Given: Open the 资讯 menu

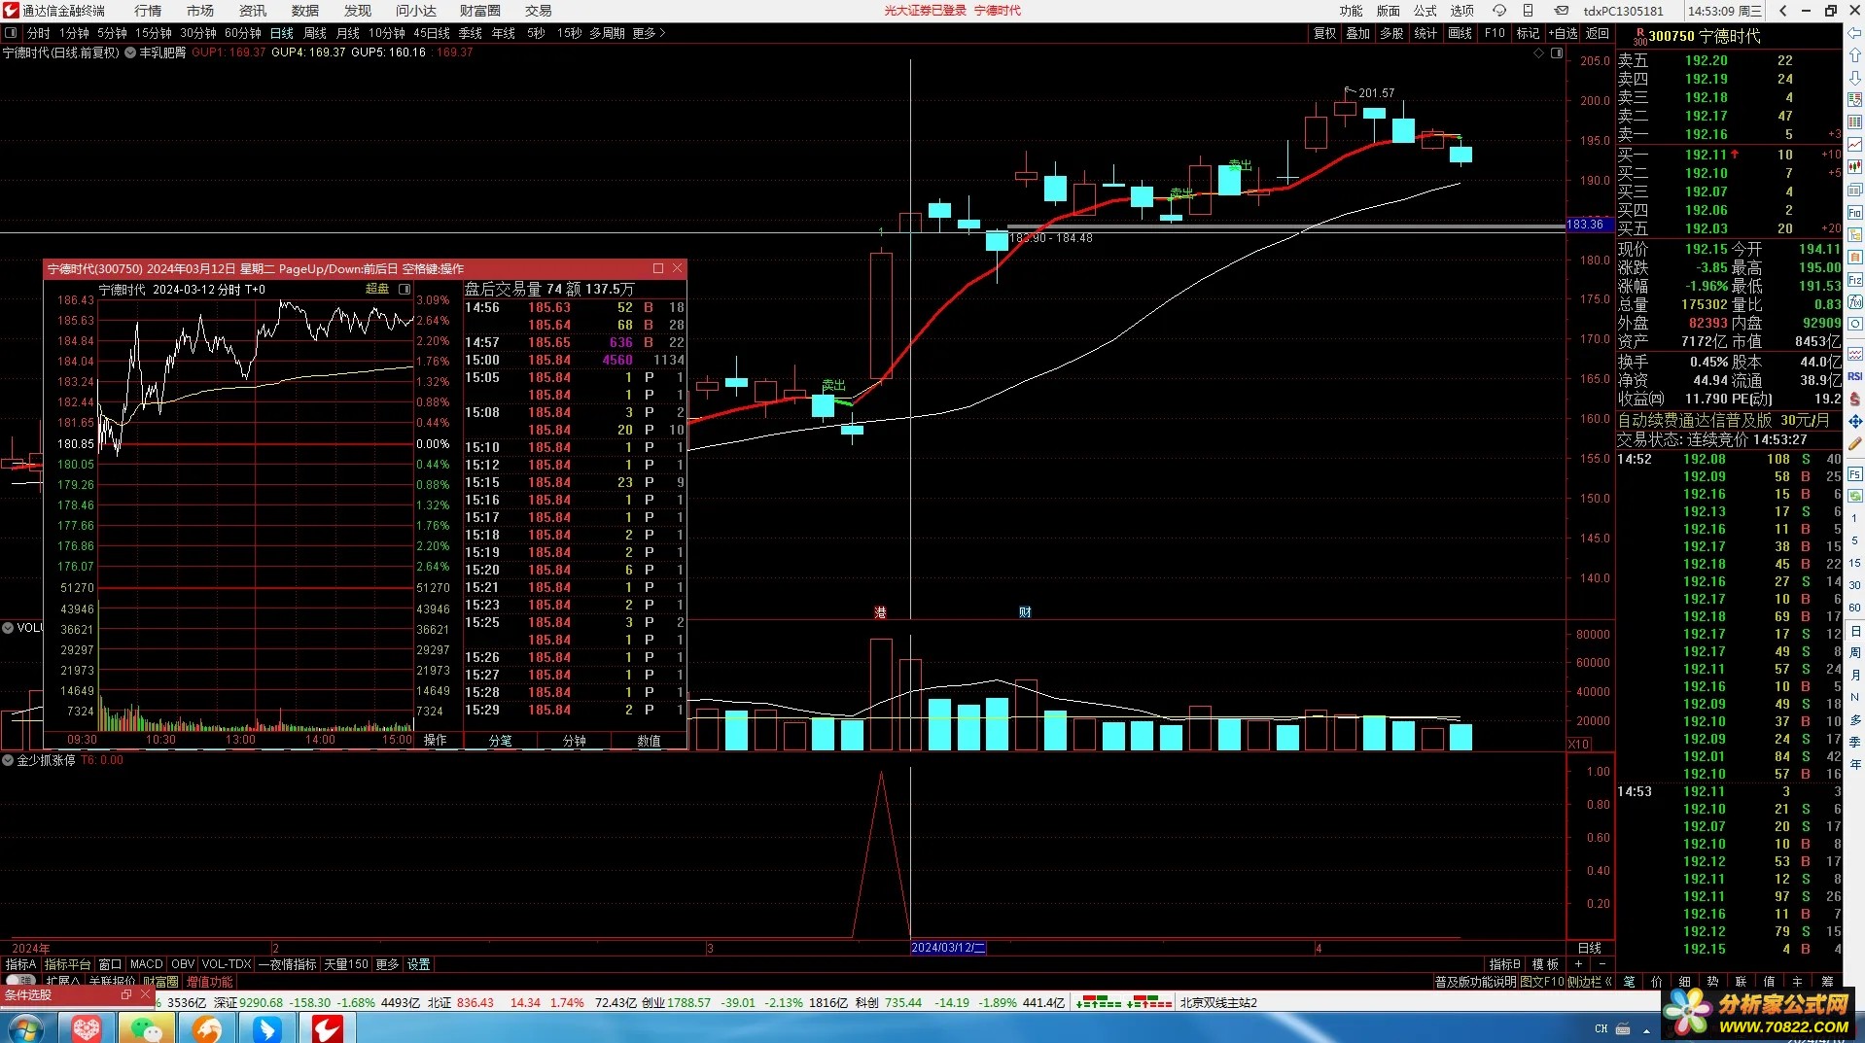Looking at the screenshot, I should point(253,11).
